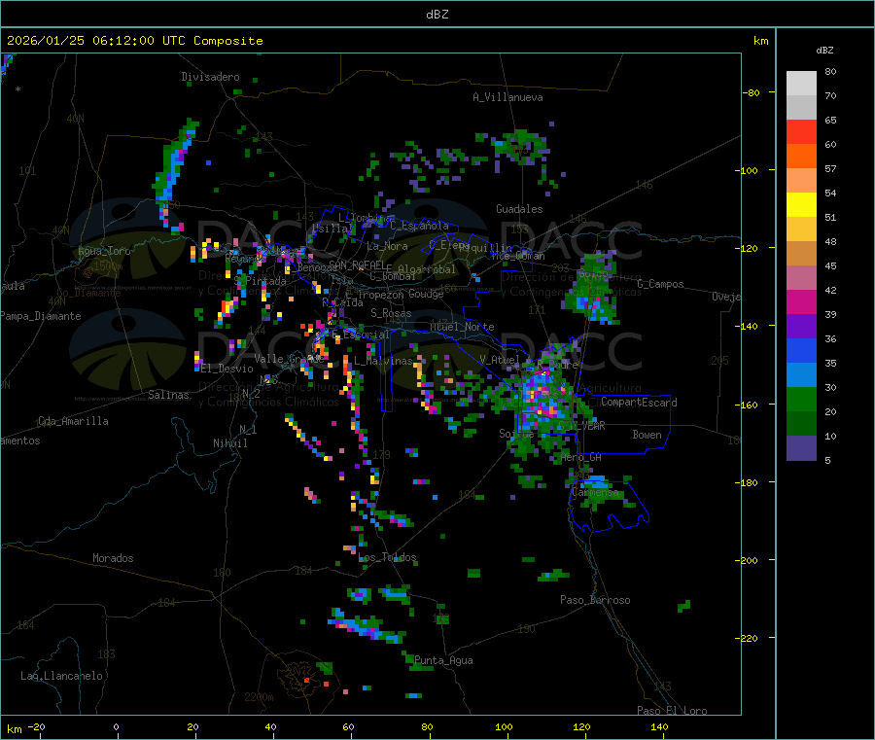Select the yellow 54-51 dBZ legend swatch
Viewport: 875px width, 740px height.
click(801, 205)
